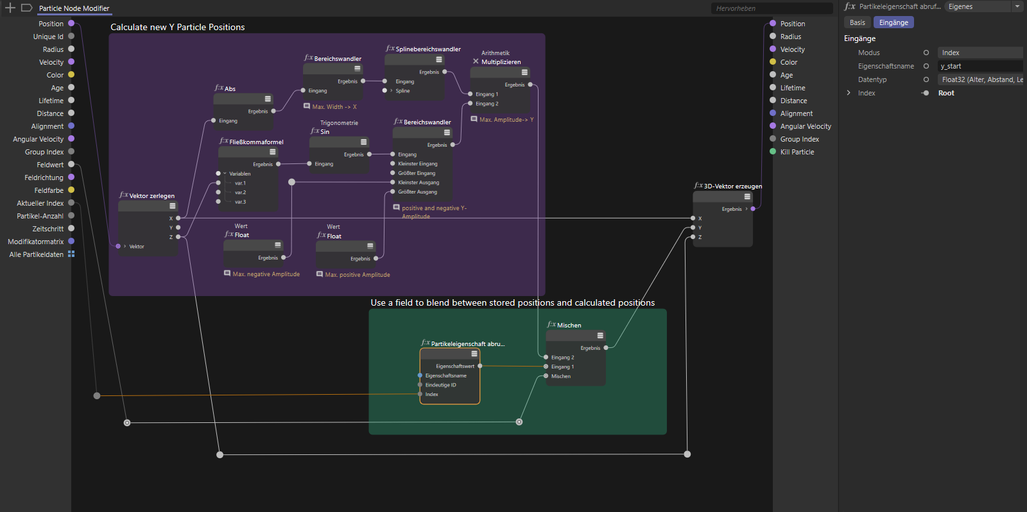Collapse Variablen in the Fließkommaformel node
This screenshot has height=512, width=1027.
tap(225, 174)
